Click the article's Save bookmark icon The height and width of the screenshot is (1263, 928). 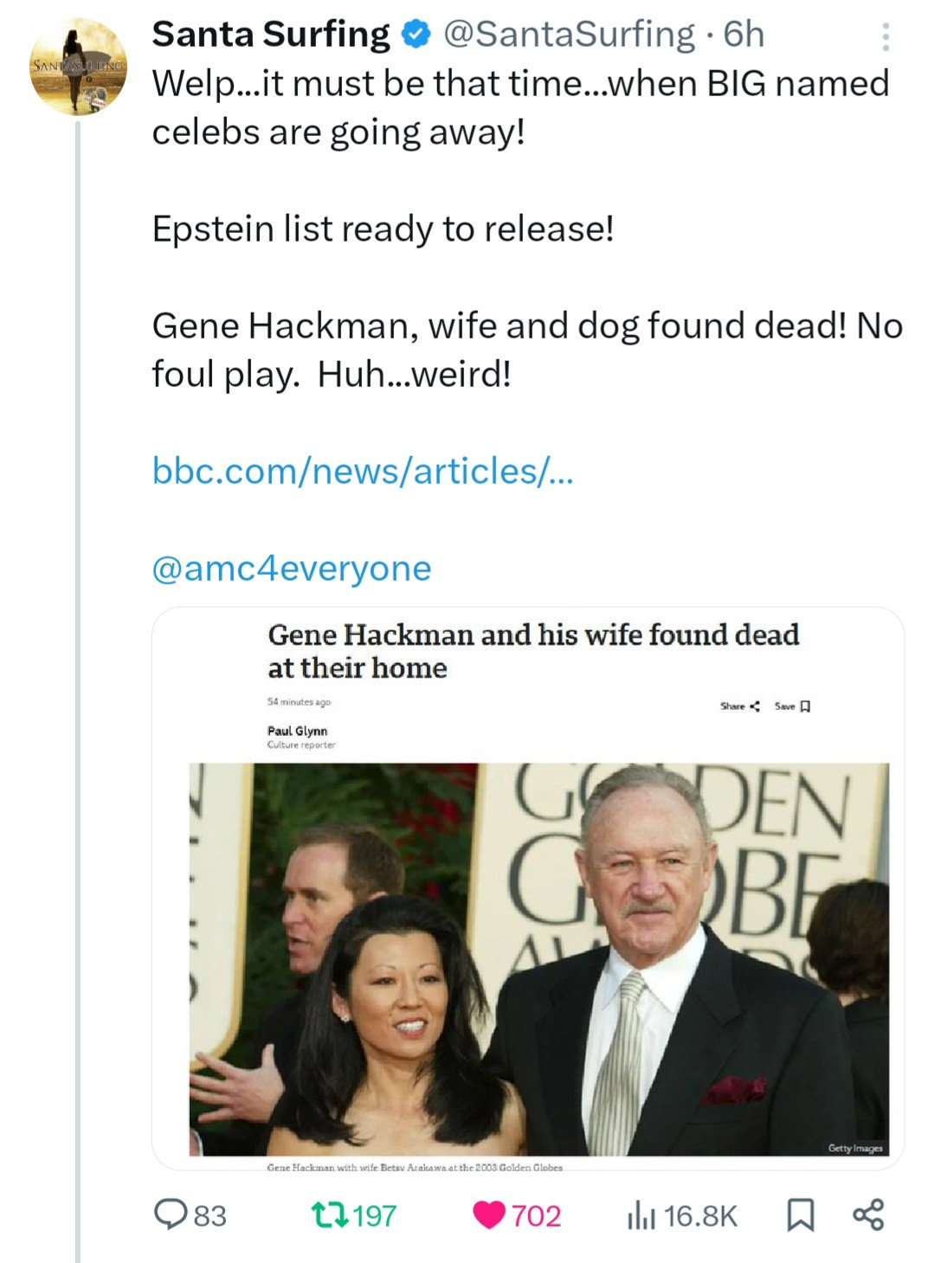click(805, 706)
